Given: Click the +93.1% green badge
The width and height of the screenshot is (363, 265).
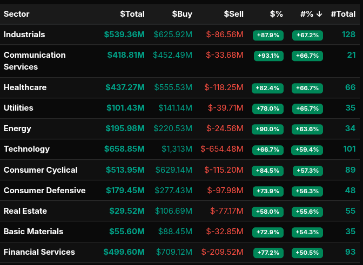Looking at the screenshot, I should click(268, 56).
